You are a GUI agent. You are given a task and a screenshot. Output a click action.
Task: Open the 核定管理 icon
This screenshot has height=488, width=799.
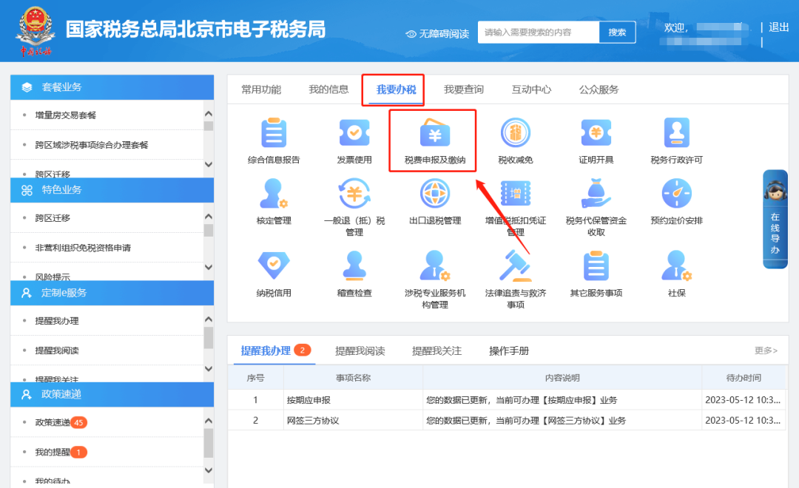click(274, 194)
